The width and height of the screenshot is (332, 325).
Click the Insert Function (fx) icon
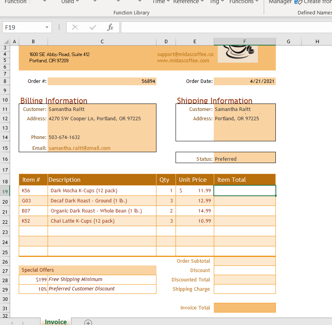point(110,27)
